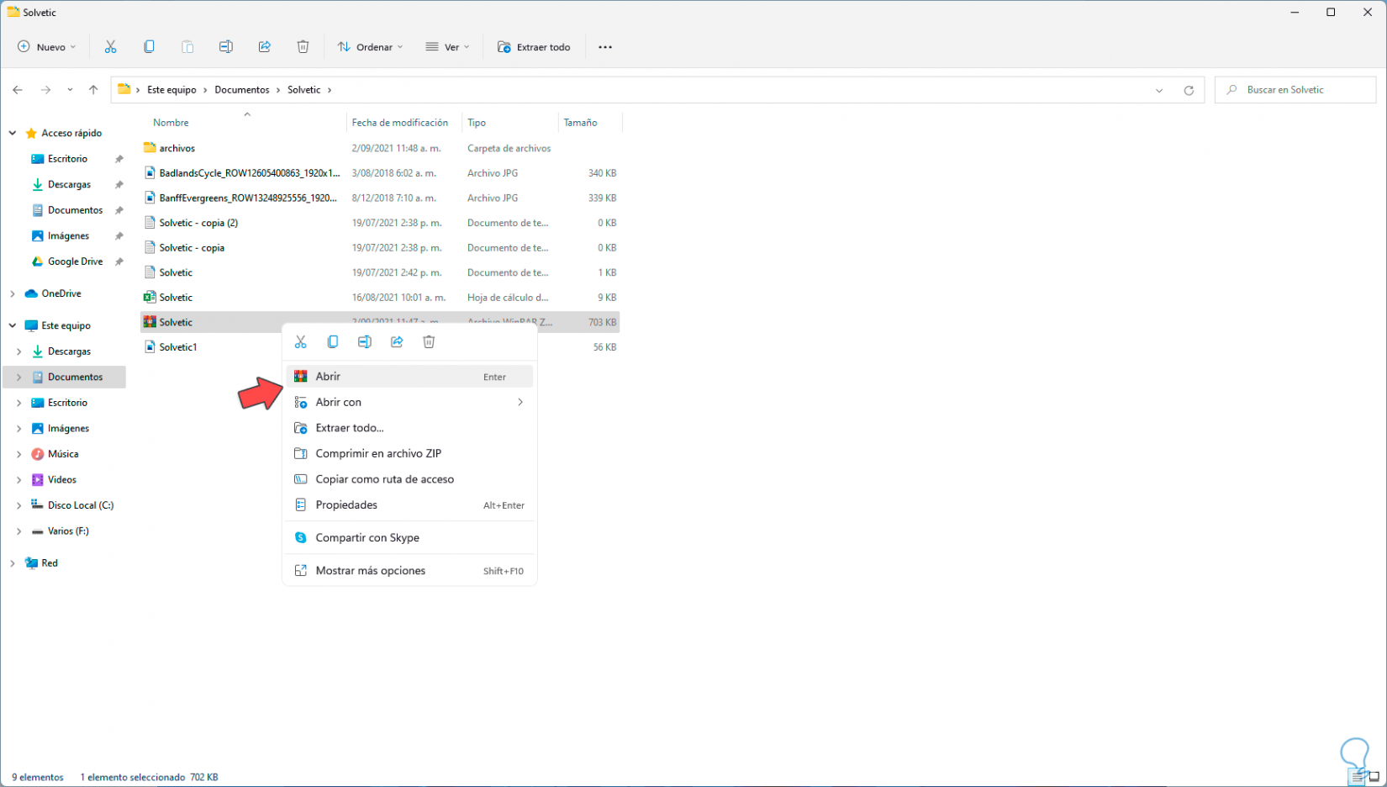Open the Ver dropdown
Viewport: 1387px width, 787px height.
point(447,47)
